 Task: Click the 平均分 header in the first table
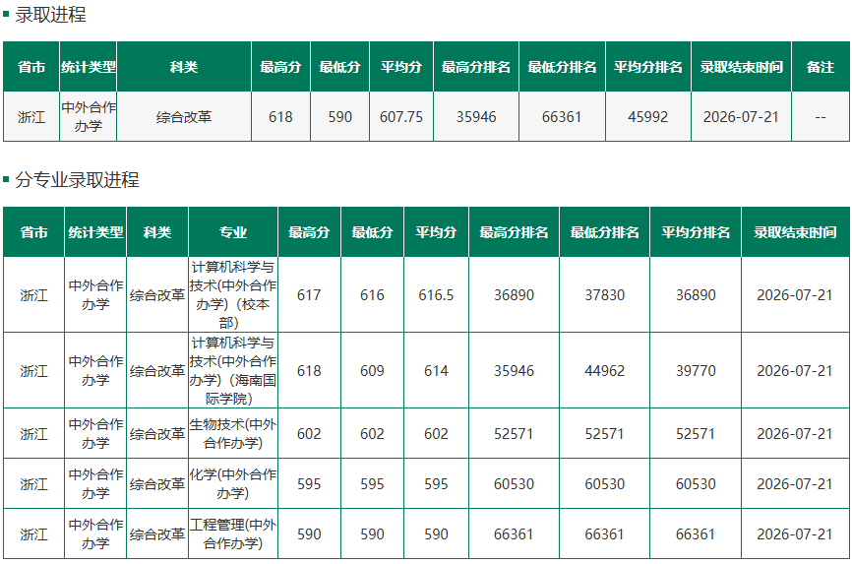point(401,67)
